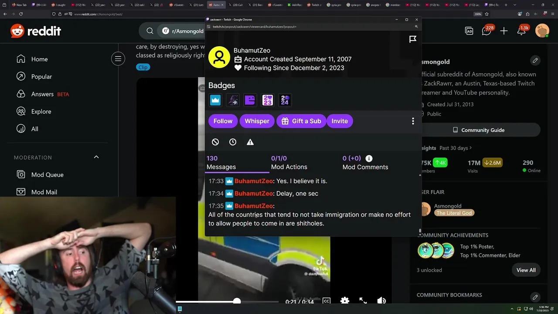558x314 pixels.
Task: Click the browser reload button
Action: pyautogui.click(x=21, y=14)
